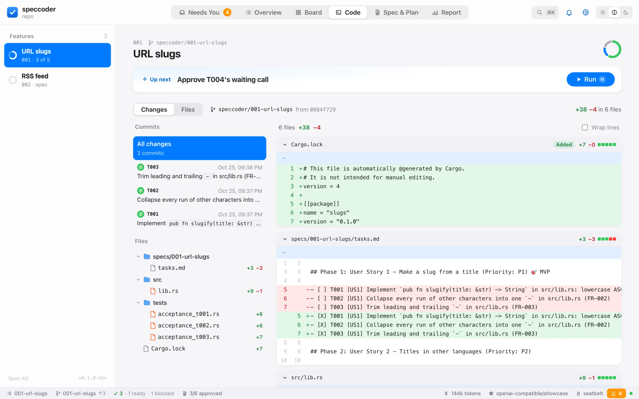Open the Spec & Plan tab
Screen dimensions: 639x399
click(396, 13)
